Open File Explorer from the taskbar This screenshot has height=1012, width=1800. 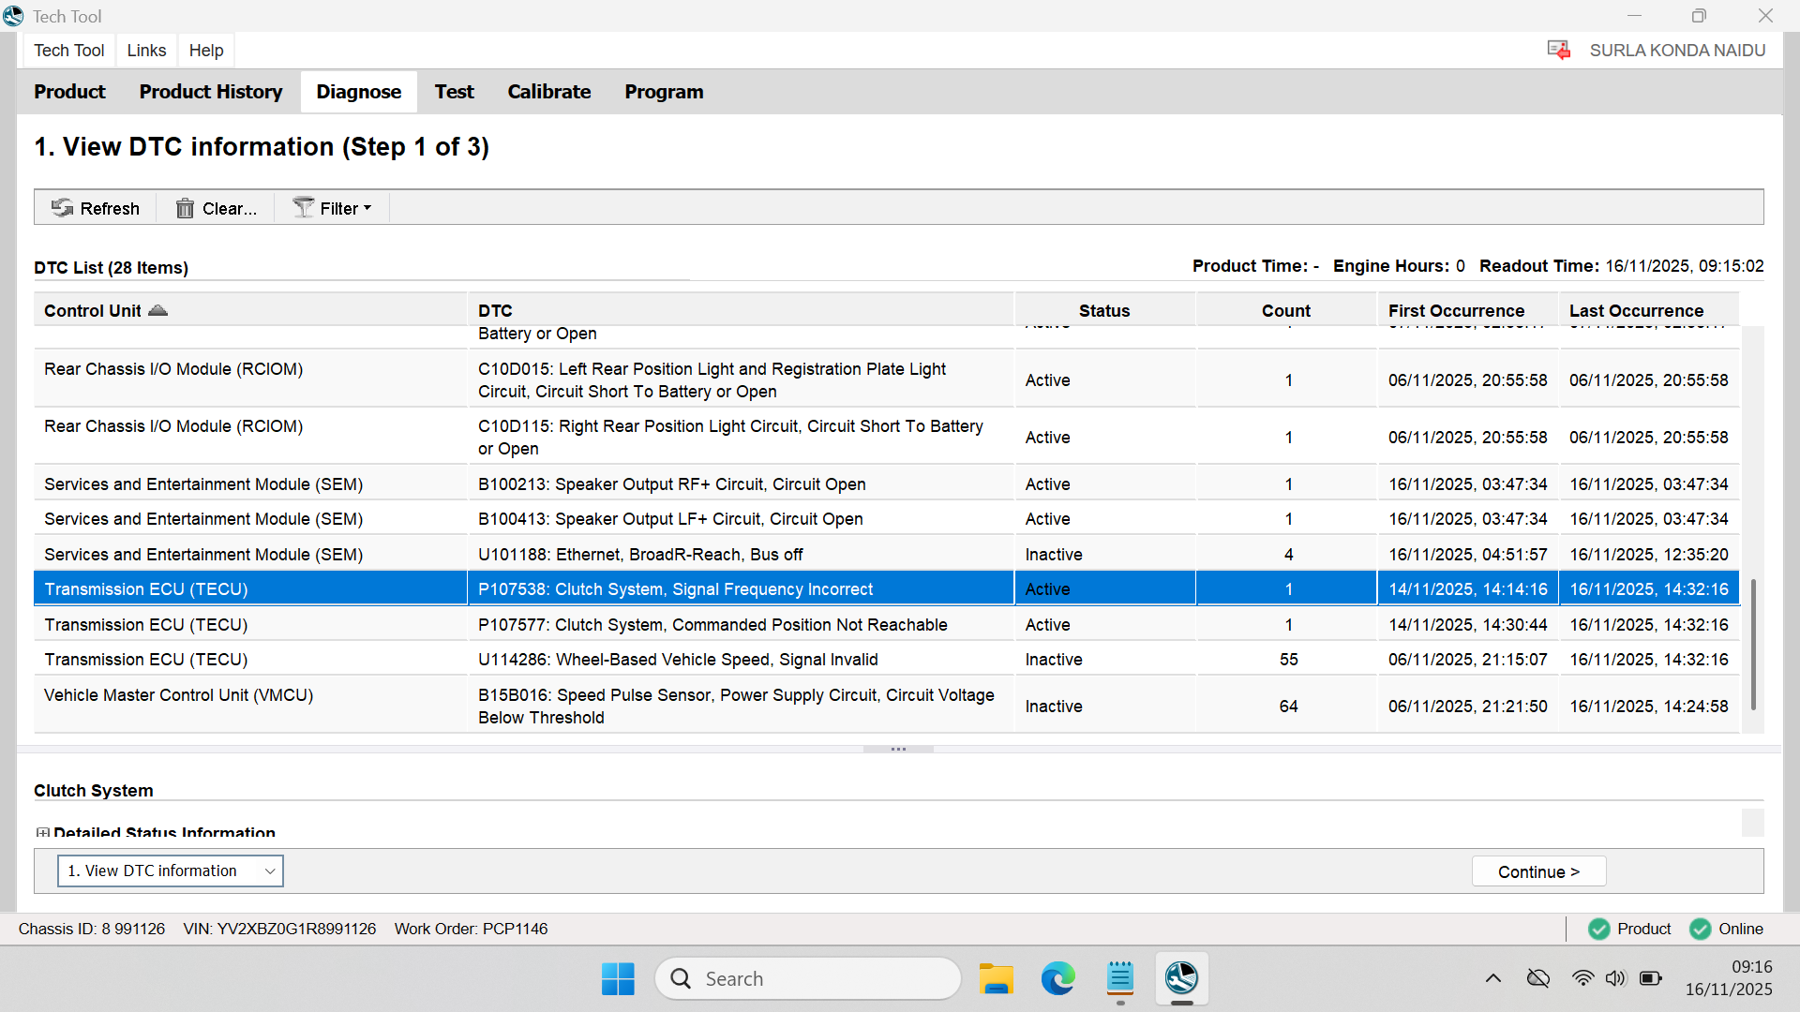pos(997,978)
